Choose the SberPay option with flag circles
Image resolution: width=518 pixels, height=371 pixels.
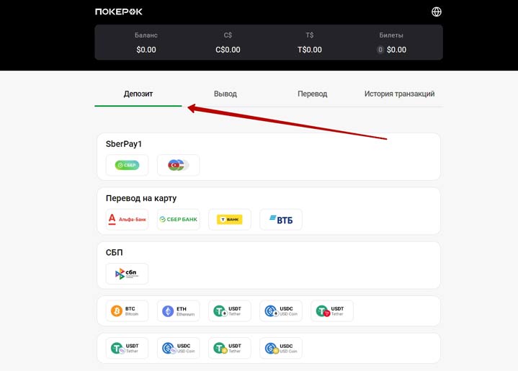[179, 165]
